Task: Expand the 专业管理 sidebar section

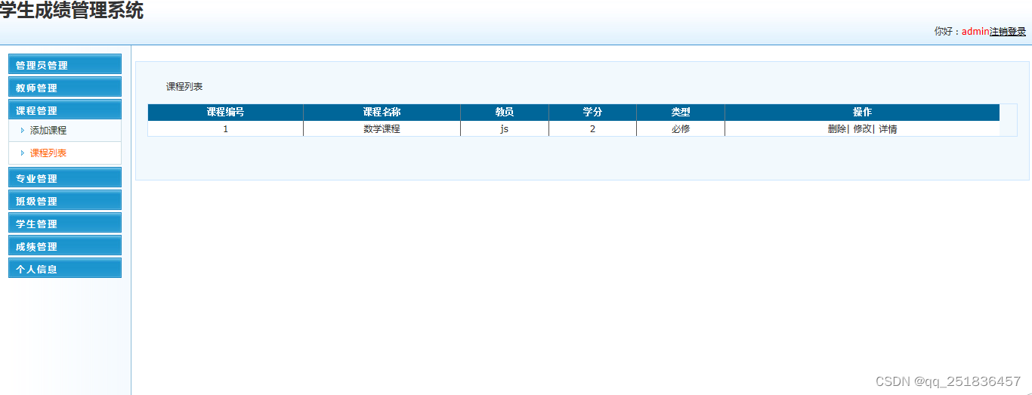Action: coord(65,178)
